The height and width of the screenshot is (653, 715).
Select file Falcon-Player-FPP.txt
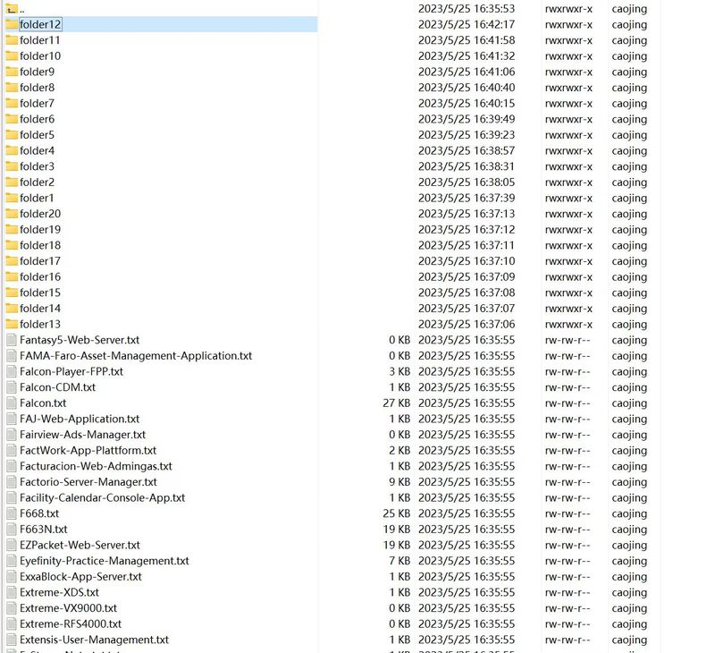coord(71,371)
